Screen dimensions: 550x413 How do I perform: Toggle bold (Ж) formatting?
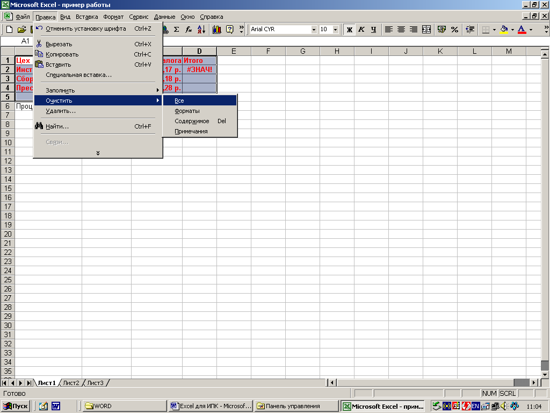349,30
